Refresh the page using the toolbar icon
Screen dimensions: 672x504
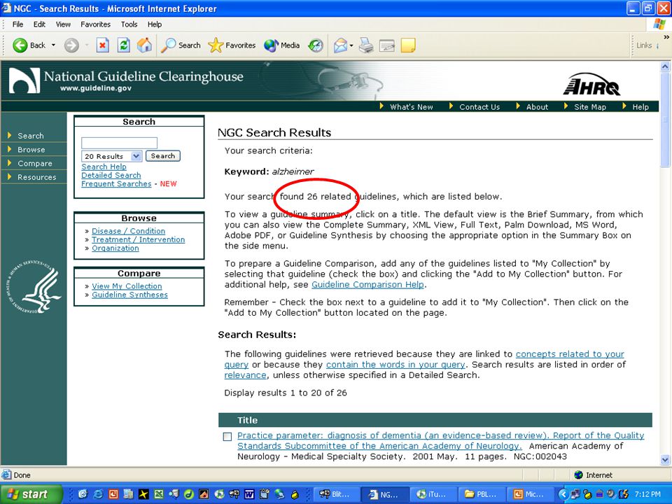click(x=124, y=45)
